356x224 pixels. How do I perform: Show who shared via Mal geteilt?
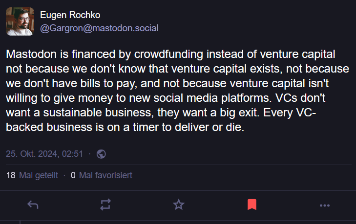pos(39,175)
